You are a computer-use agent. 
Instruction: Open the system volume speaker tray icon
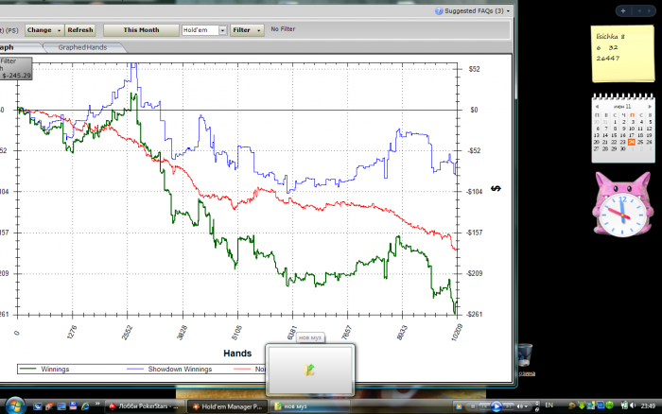point(633,405)
